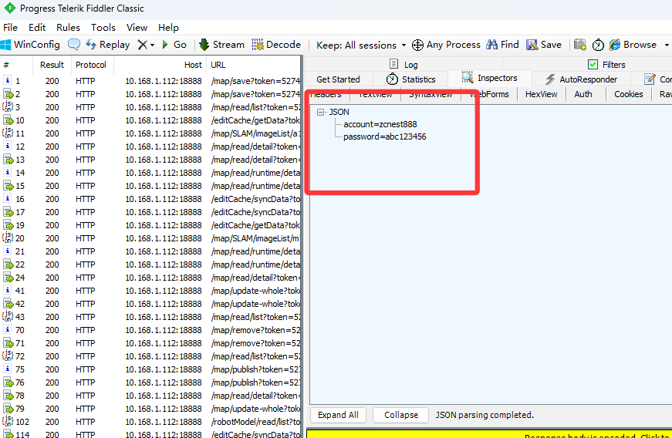Click the Save toolbar button
Screen dimensions: 672x438
point(544,45)
